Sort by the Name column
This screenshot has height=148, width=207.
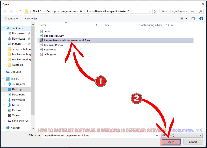pyautogui.click(x=43, y=25)
